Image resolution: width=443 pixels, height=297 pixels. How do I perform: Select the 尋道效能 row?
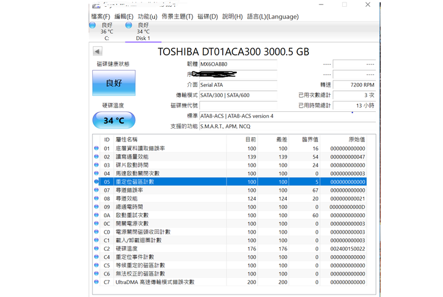pos(230,199)
